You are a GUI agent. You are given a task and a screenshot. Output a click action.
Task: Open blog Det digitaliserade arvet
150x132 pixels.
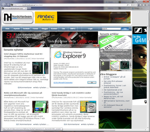(113, 90)
